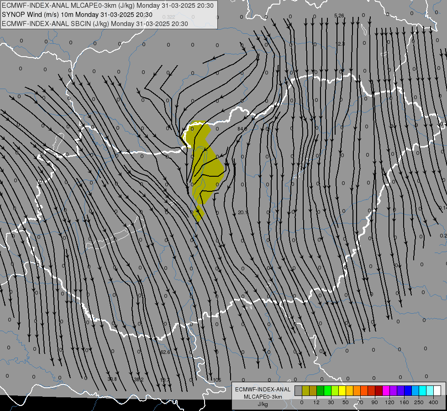Viewport: 447px width, 411px height.
Task: Click the bright green legend swatch
Action: click(328, 390)
